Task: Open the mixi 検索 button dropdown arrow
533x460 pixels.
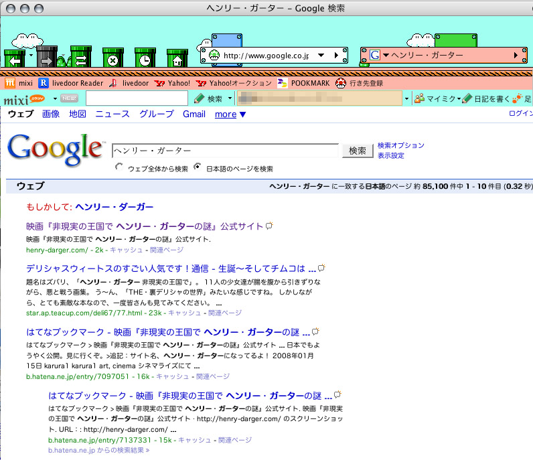Action: [x=230, y=98]
